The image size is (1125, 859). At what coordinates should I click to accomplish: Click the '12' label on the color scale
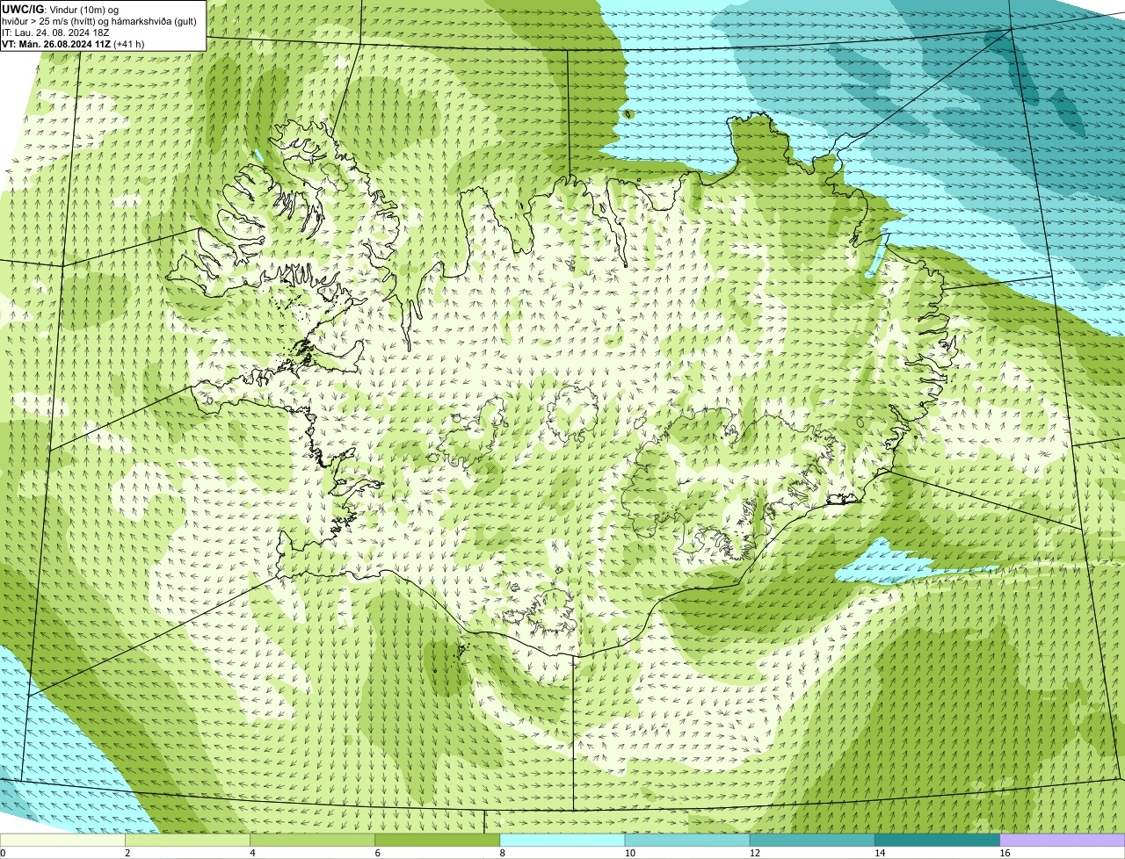[x=754, y=853]
